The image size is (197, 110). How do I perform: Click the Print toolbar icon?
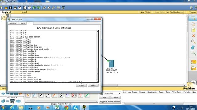[x=15, y=8]
